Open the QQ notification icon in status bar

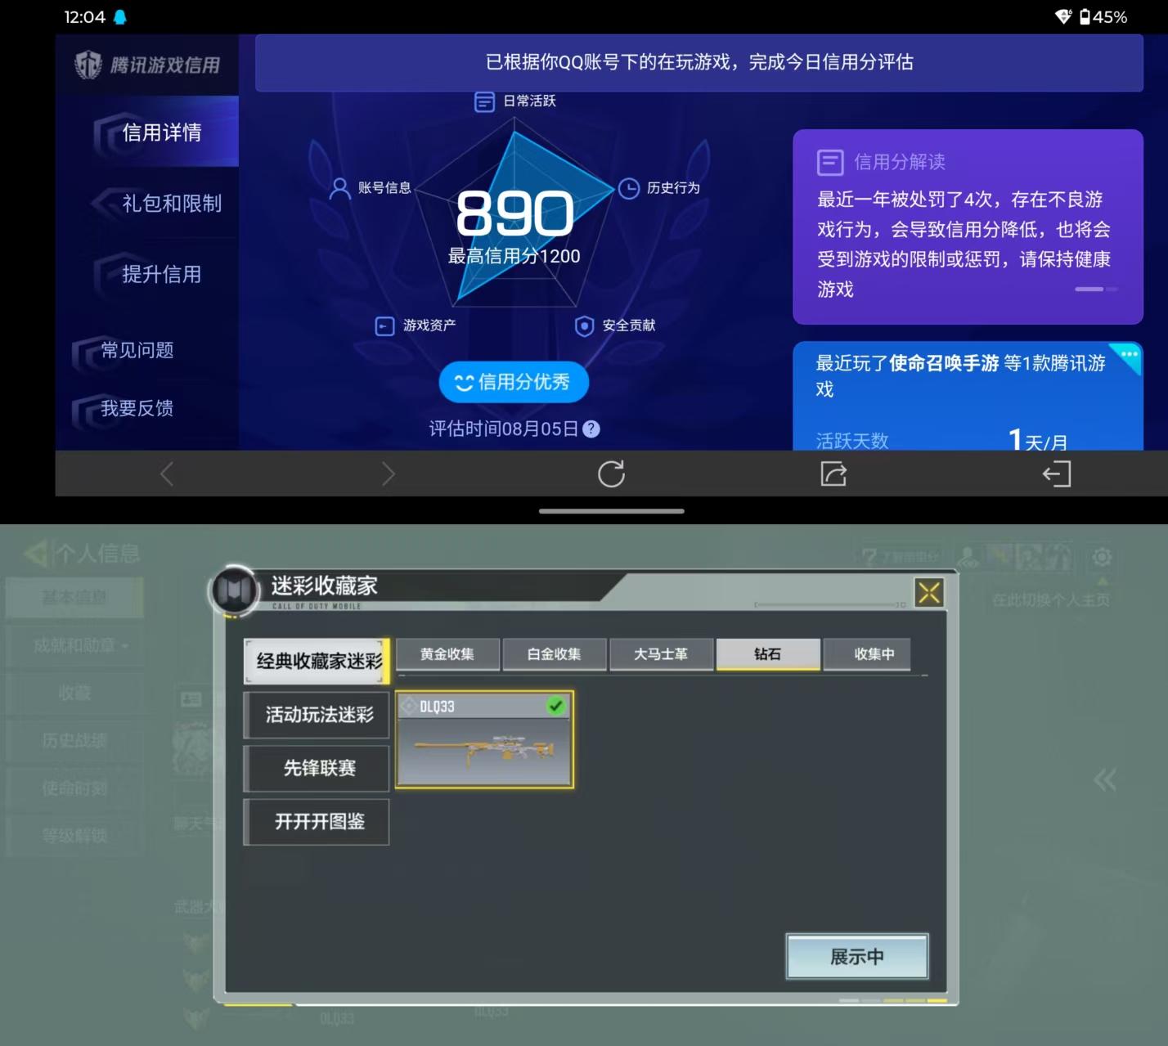point(120,16)
